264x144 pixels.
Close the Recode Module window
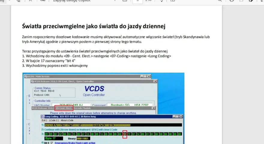click(153, 108)
